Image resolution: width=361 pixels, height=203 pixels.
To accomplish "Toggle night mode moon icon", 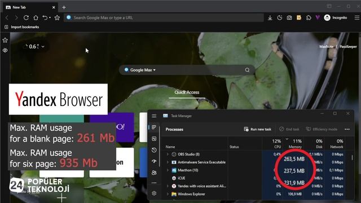I will pos(280,17).
